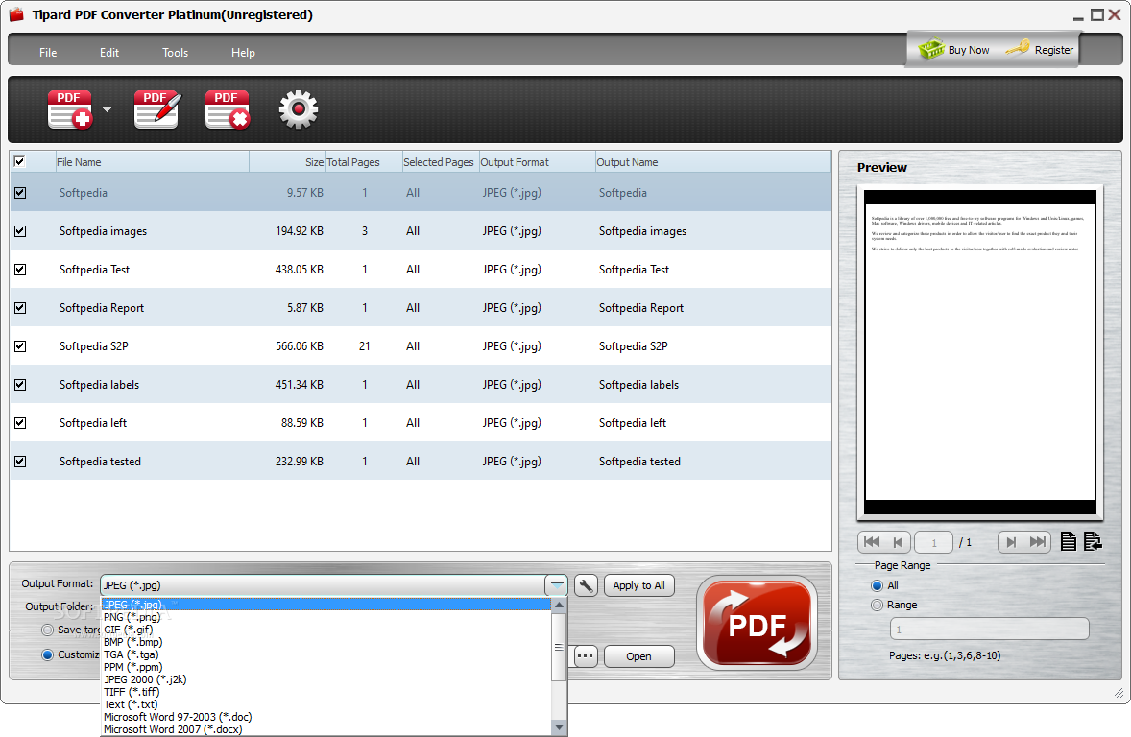Viewport: 1131px width, 737px height.
Task: Choose GIF (*.gif) from format list
Action: point(326,630)
